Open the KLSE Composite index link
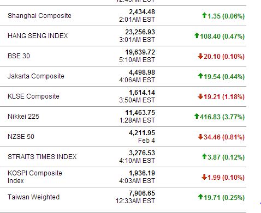Image resolution: width=261 pixels, height=213 pixels. pyautogui.click(x=33, y=96)
